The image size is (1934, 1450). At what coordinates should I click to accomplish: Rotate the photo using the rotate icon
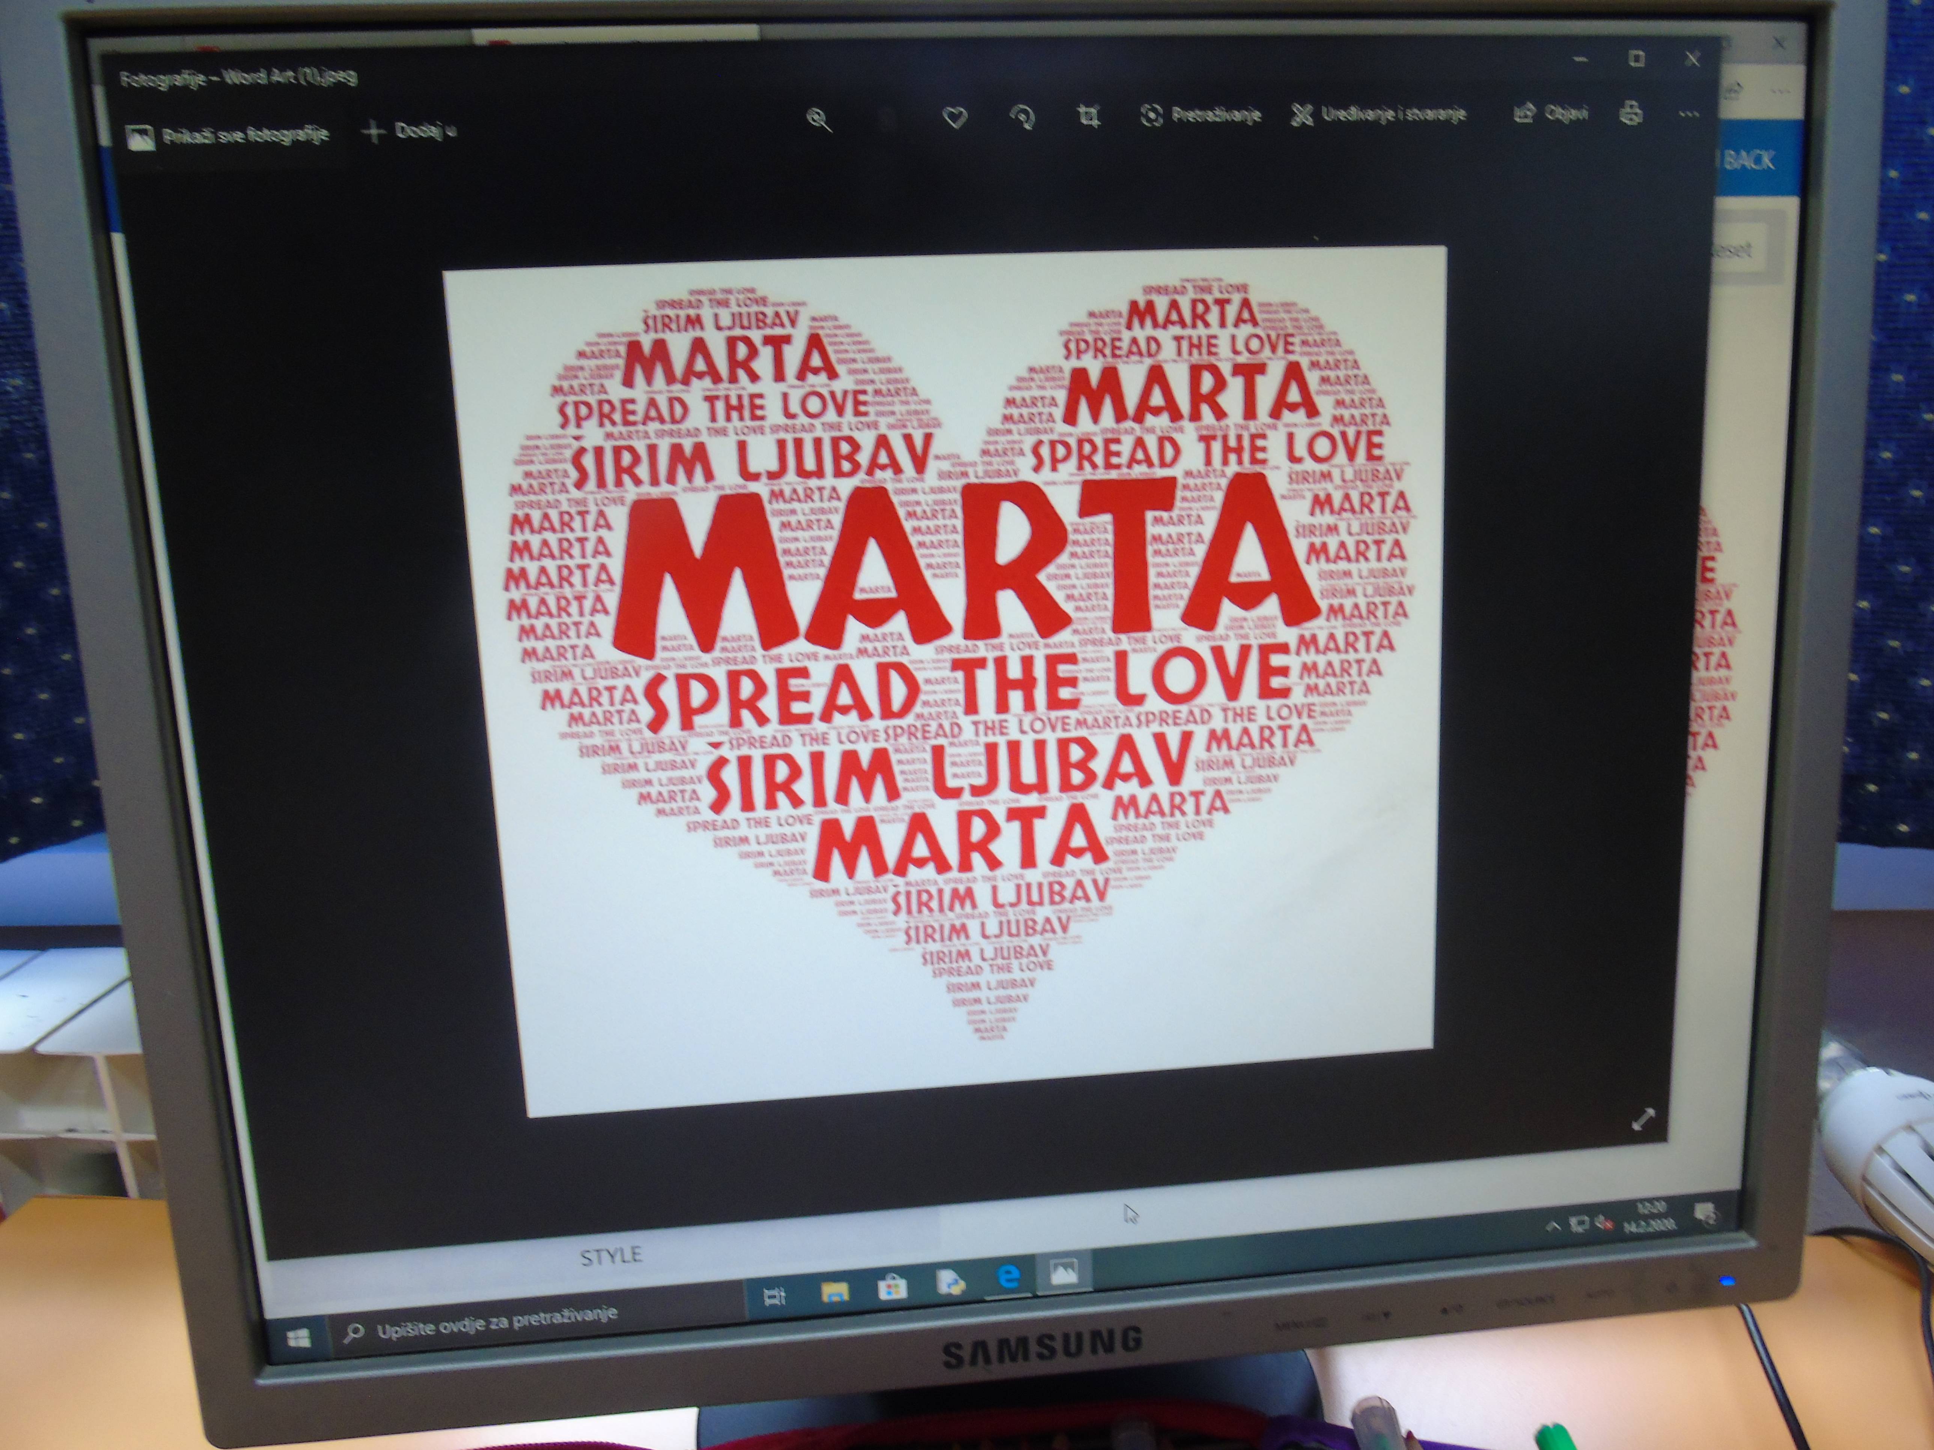pos(1022,116)
